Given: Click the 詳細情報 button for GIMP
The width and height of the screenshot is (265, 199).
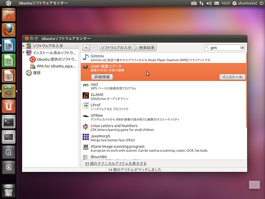Looking at the screenshot, I should [x=102, y=77].
